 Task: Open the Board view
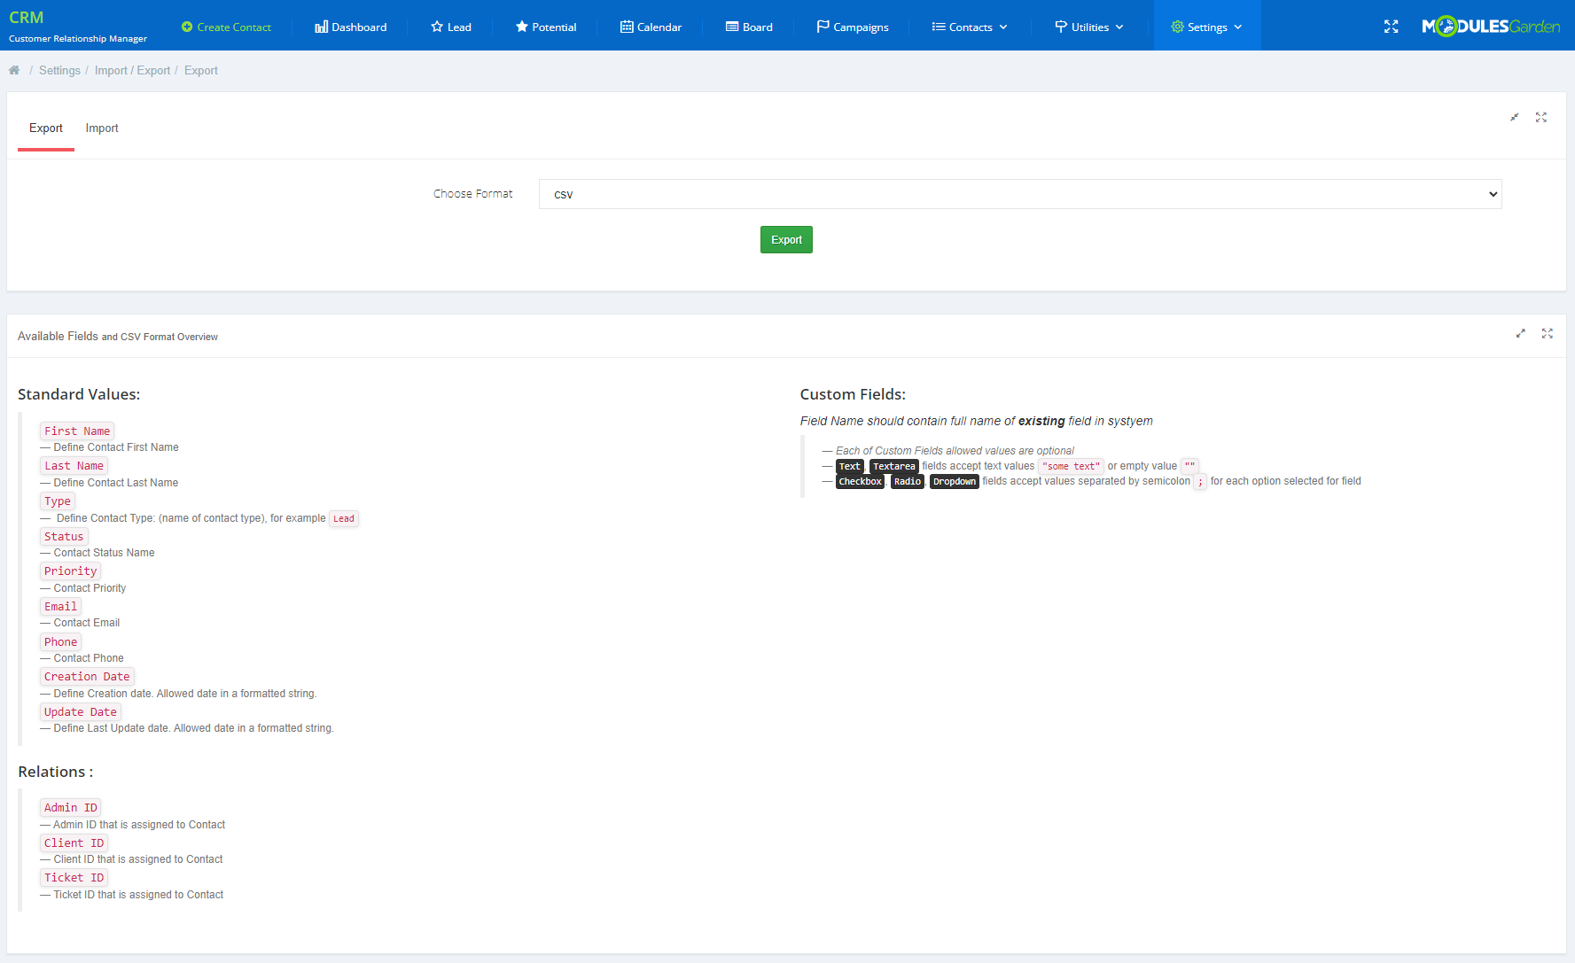749,27
